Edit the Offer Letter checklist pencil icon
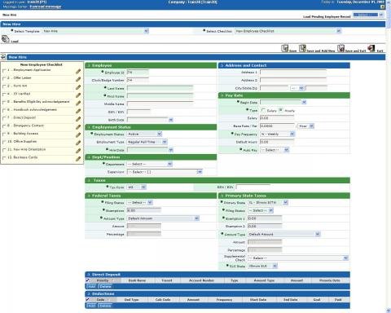Image resolution: width=391 pixels, height=313 pixels. coord(78,79)
